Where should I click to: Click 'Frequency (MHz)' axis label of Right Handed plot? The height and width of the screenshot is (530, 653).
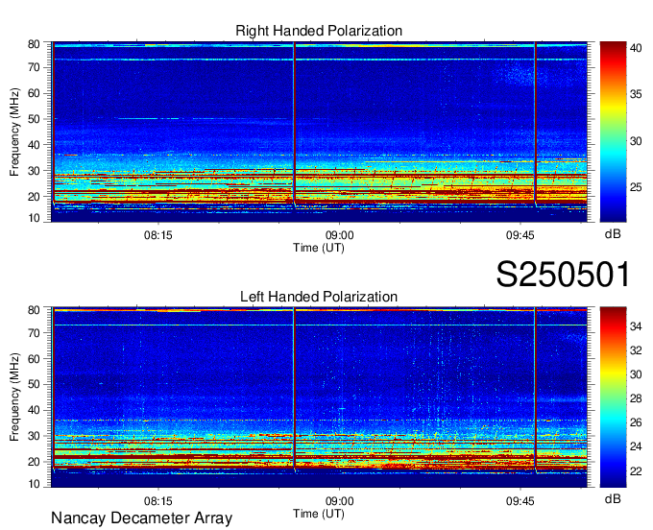14,132
